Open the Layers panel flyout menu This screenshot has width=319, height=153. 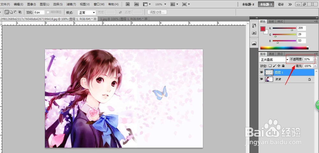pyautogui.click(x=316, y=54)
